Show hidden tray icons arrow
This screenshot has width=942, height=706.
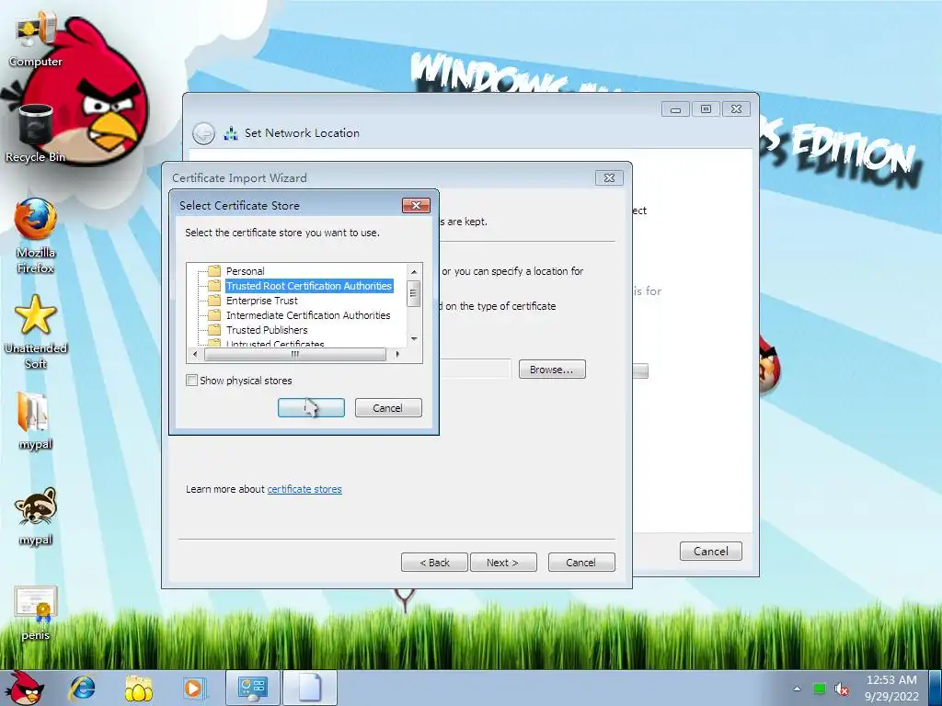click(x=798, y=689)
